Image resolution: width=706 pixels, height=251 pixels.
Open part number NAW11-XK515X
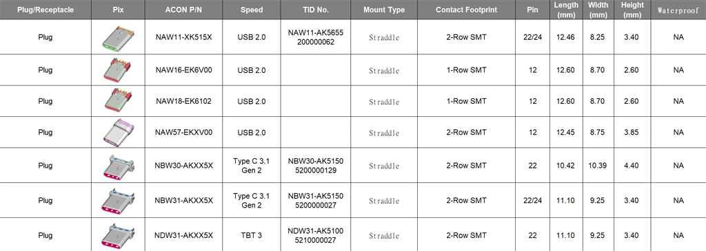pos(183,37)
